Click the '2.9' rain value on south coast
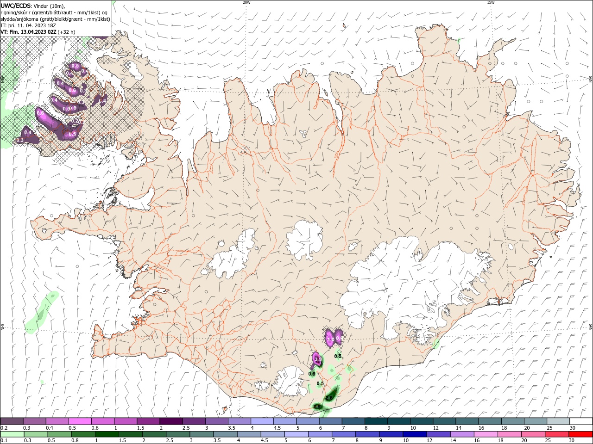This screenshot has width=593, height=444. pyautogui.click(x=317, y=407)
